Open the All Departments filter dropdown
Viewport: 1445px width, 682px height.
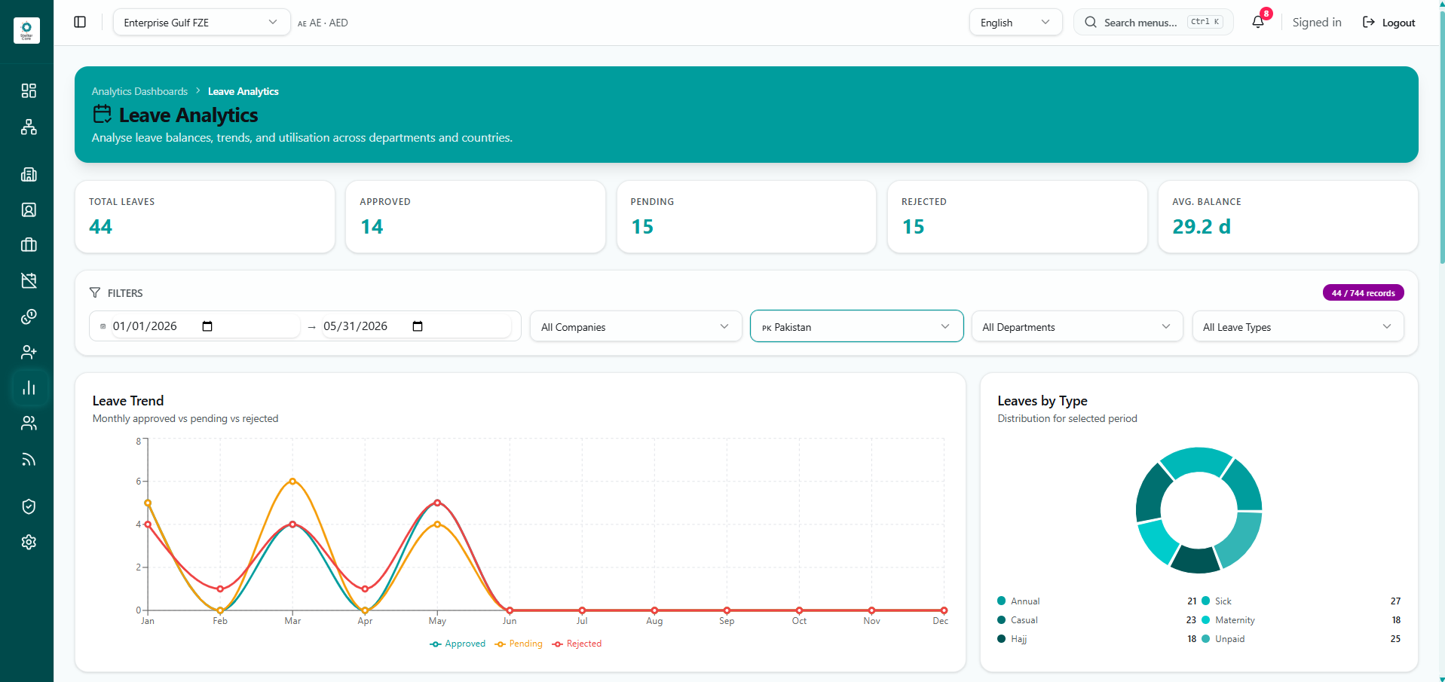pos(1077,326)
